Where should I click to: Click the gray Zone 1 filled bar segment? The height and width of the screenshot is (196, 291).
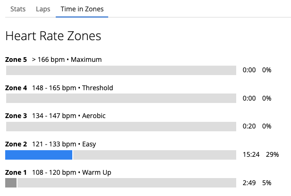coord(11,183)
